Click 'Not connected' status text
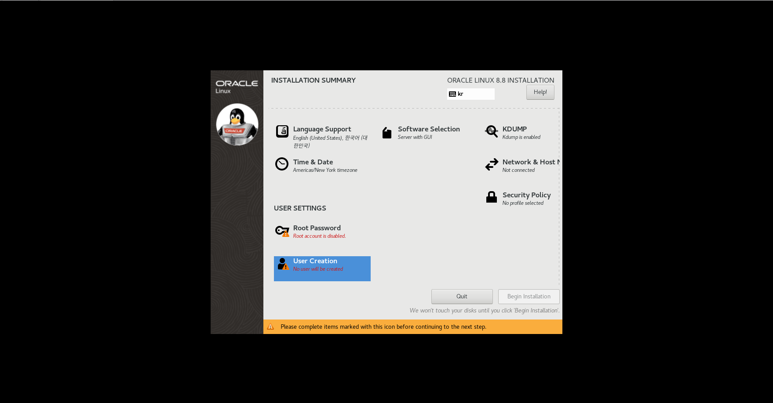The width and height of the screenshot is (773, 403). (x=519, y=170)
